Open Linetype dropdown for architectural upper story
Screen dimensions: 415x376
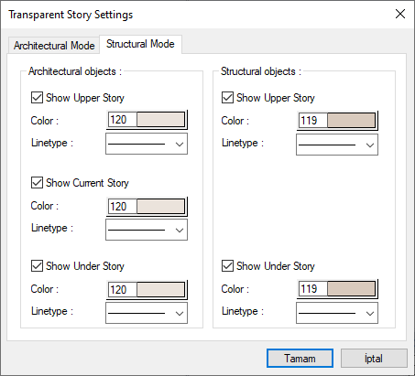(147, 144)
